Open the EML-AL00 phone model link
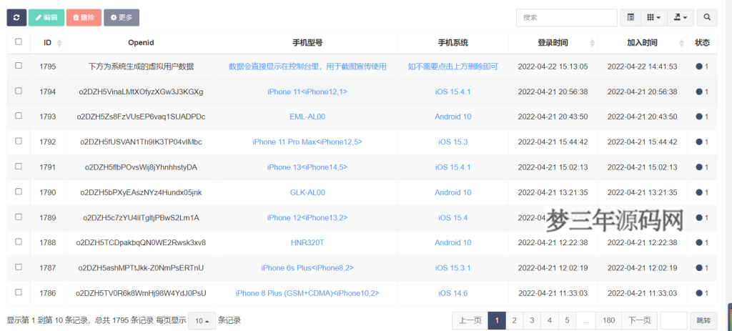The width and height of the screenshot is (732, 331). (307, 117)
